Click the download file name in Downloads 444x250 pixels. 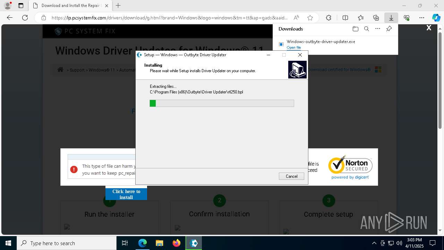tap(321, 42)
